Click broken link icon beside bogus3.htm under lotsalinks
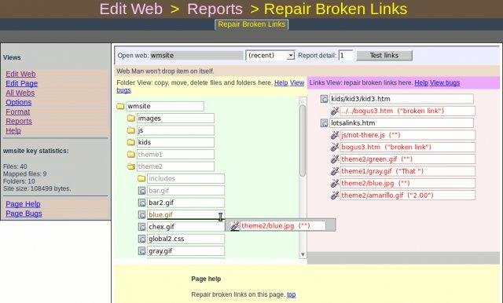The image size is (503, 303). 335,147
